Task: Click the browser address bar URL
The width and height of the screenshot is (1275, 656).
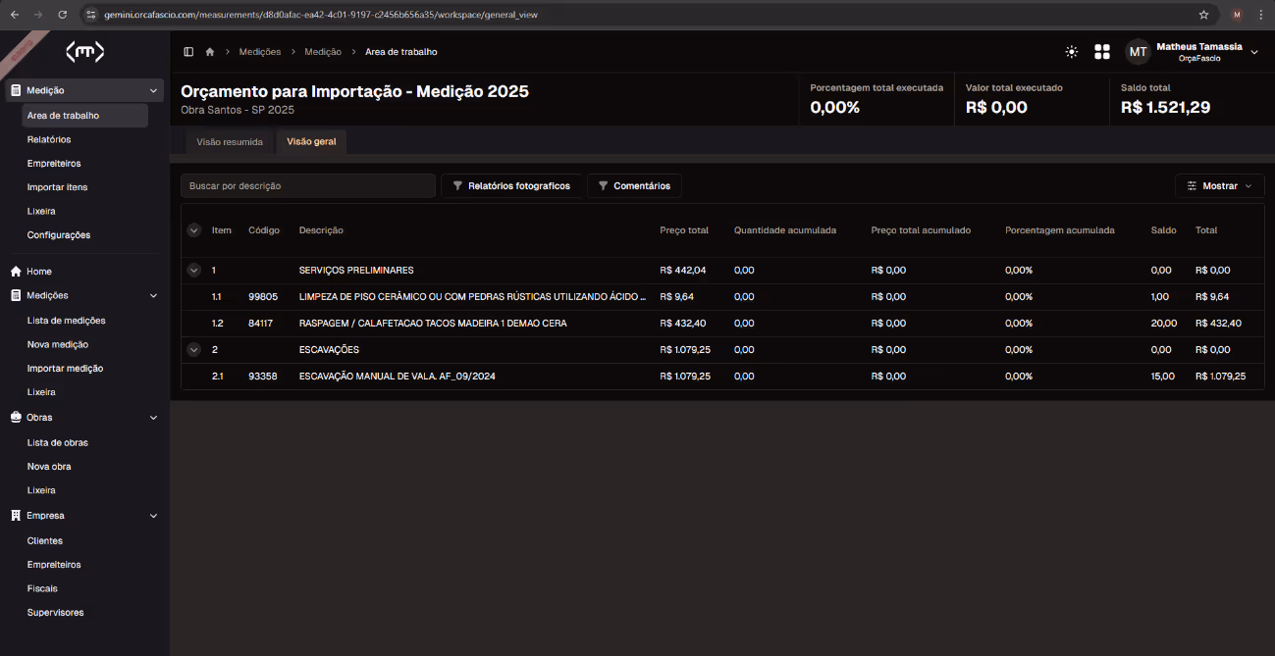Action: tap(321, 15)
